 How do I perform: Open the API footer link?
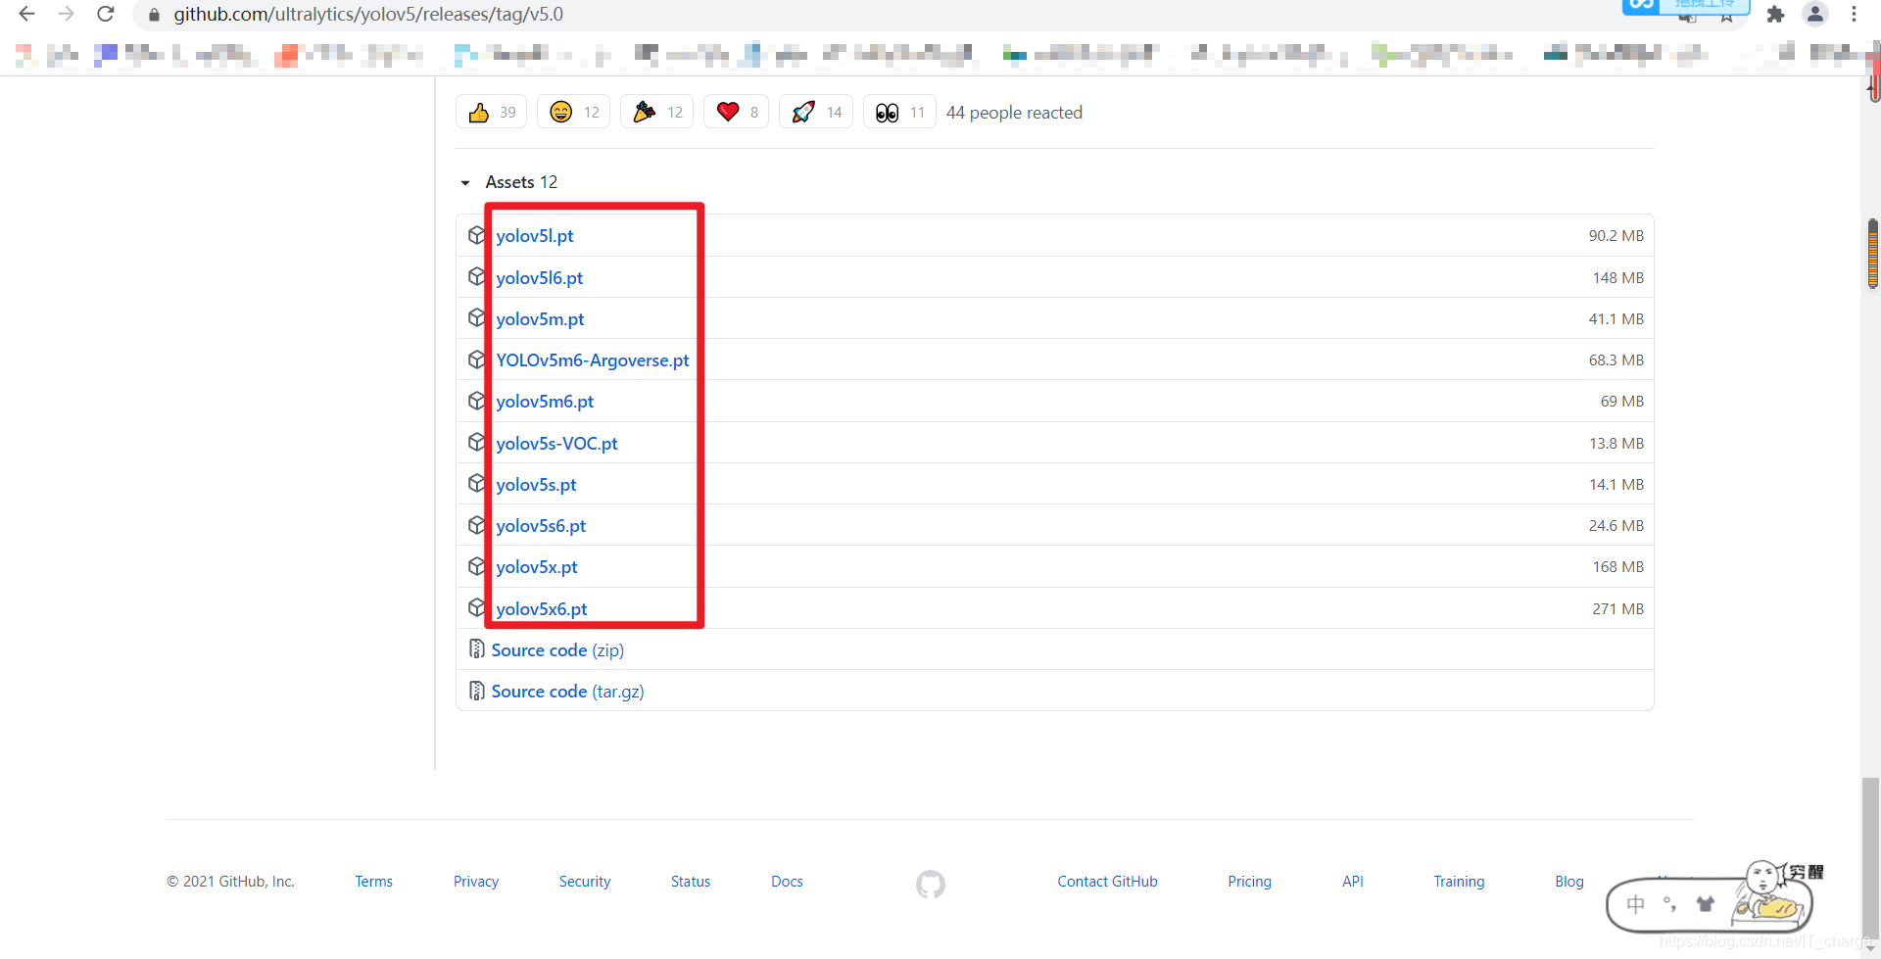[x=1352, y=882]
